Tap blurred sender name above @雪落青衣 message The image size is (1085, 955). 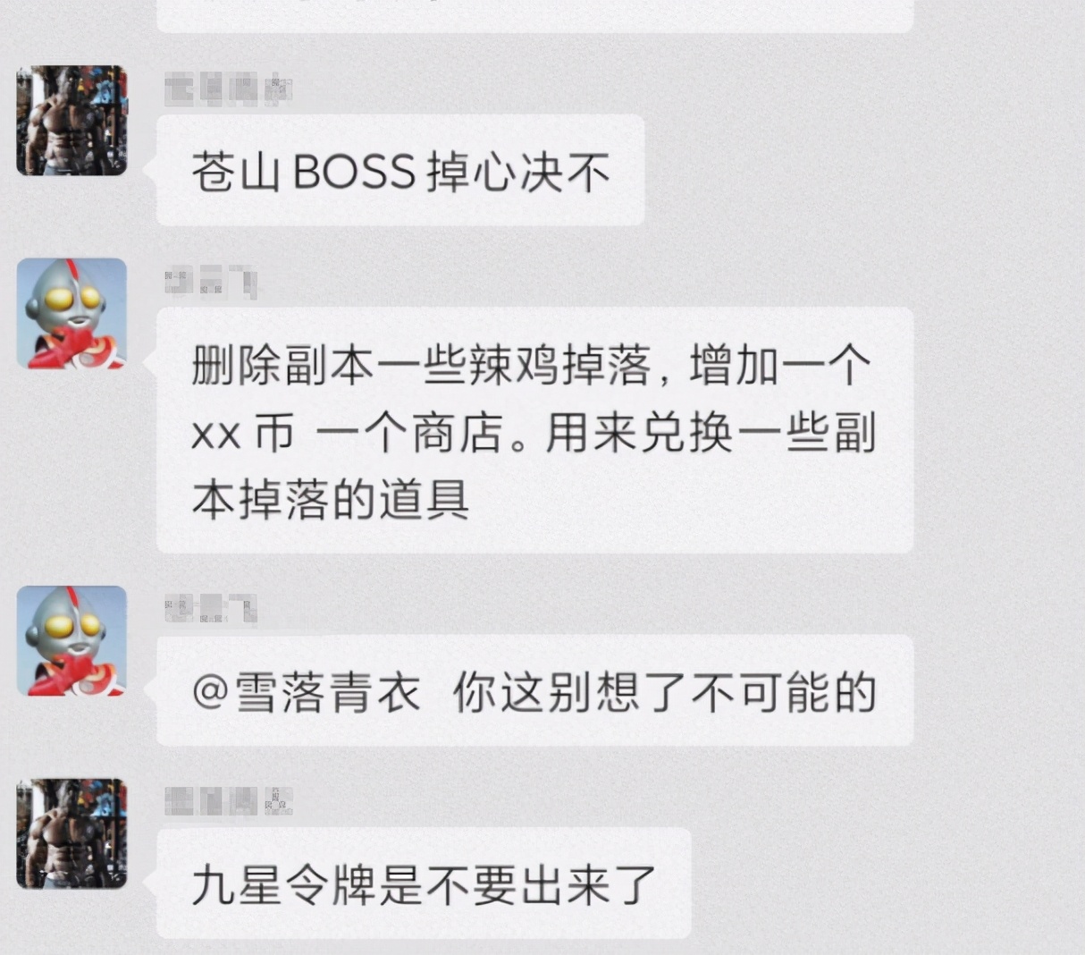[211, 610]
